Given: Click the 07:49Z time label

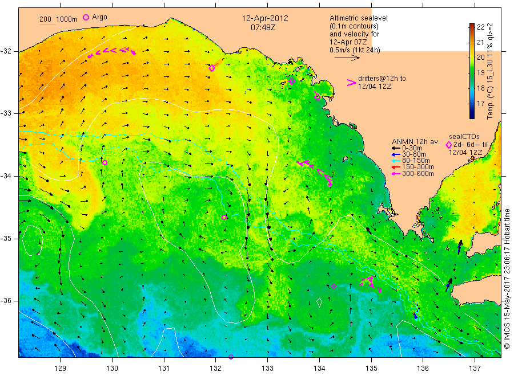Looking at the screenshot, I should tap(263, 28).
